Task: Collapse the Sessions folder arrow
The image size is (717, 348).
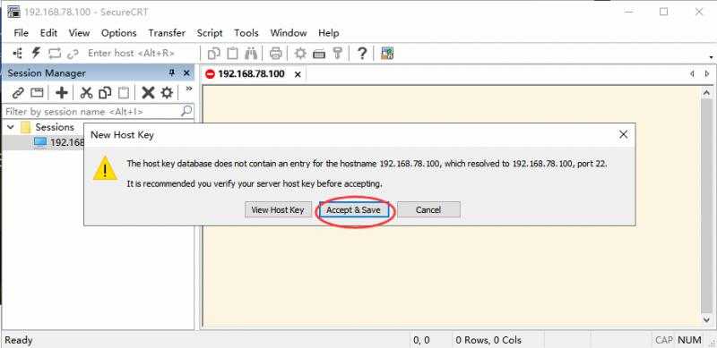Action: click(11, 127)
